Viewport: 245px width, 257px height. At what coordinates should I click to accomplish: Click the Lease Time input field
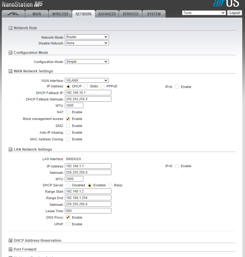point(88,211)
